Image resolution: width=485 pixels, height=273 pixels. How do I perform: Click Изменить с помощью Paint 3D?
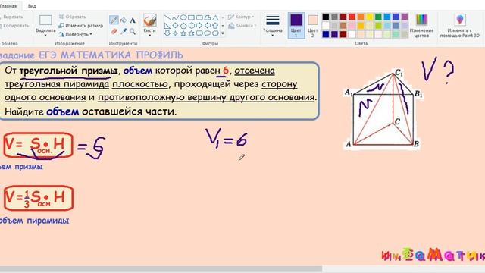[460, 25]
